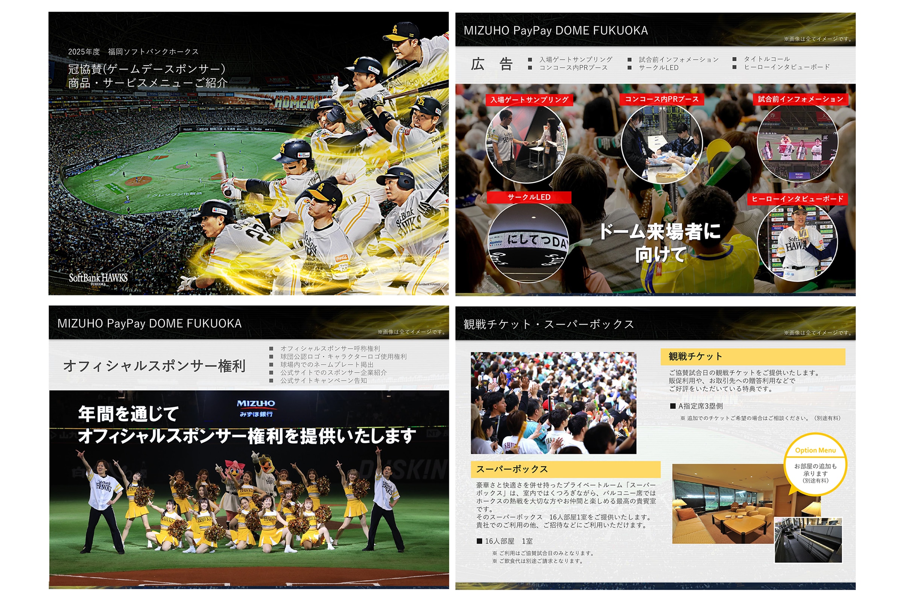Open the concourse PR booth circular photo
Screen dimensions: 903x602
click(x=661, y=144)
